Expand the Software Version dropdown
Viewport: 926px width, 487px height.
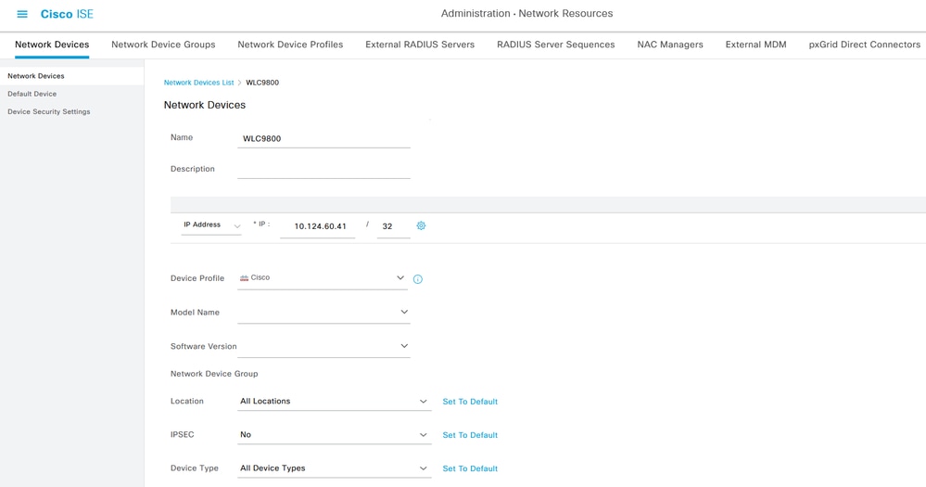pyautogui.click(x=323, y=346)
